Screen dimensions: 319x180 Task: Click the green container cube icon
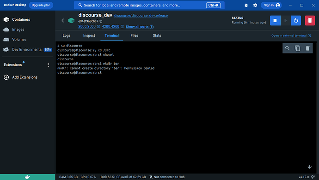(x=71, y=20)
